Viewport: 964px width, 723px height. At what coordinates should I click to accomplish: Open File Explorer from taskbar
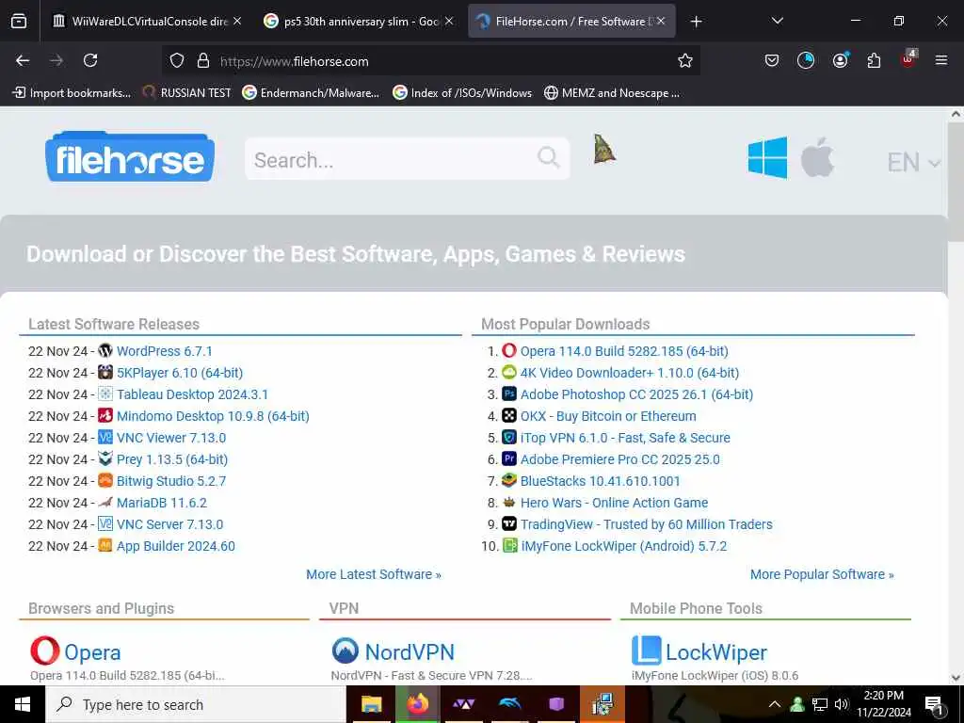[x=371, y=704]
